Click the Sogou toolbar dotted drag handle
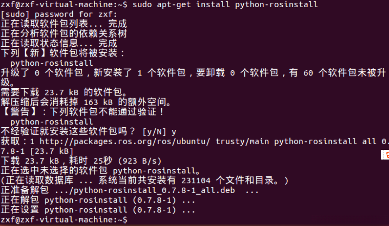 382,155
